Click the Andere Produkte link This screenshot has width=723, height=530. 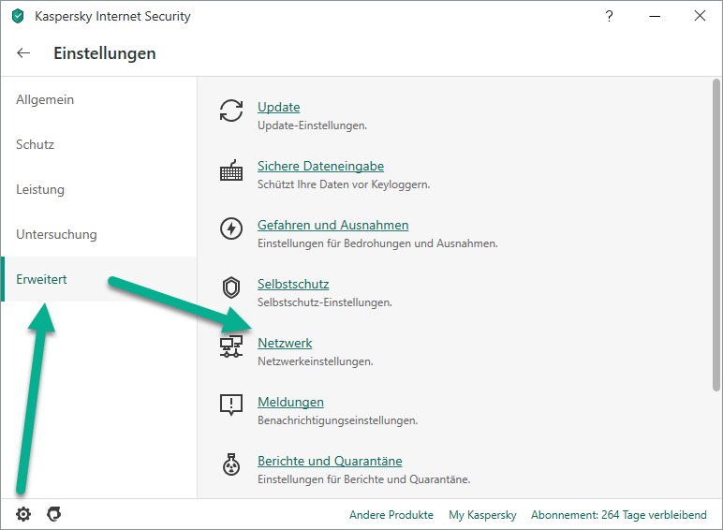pos(391,515)
